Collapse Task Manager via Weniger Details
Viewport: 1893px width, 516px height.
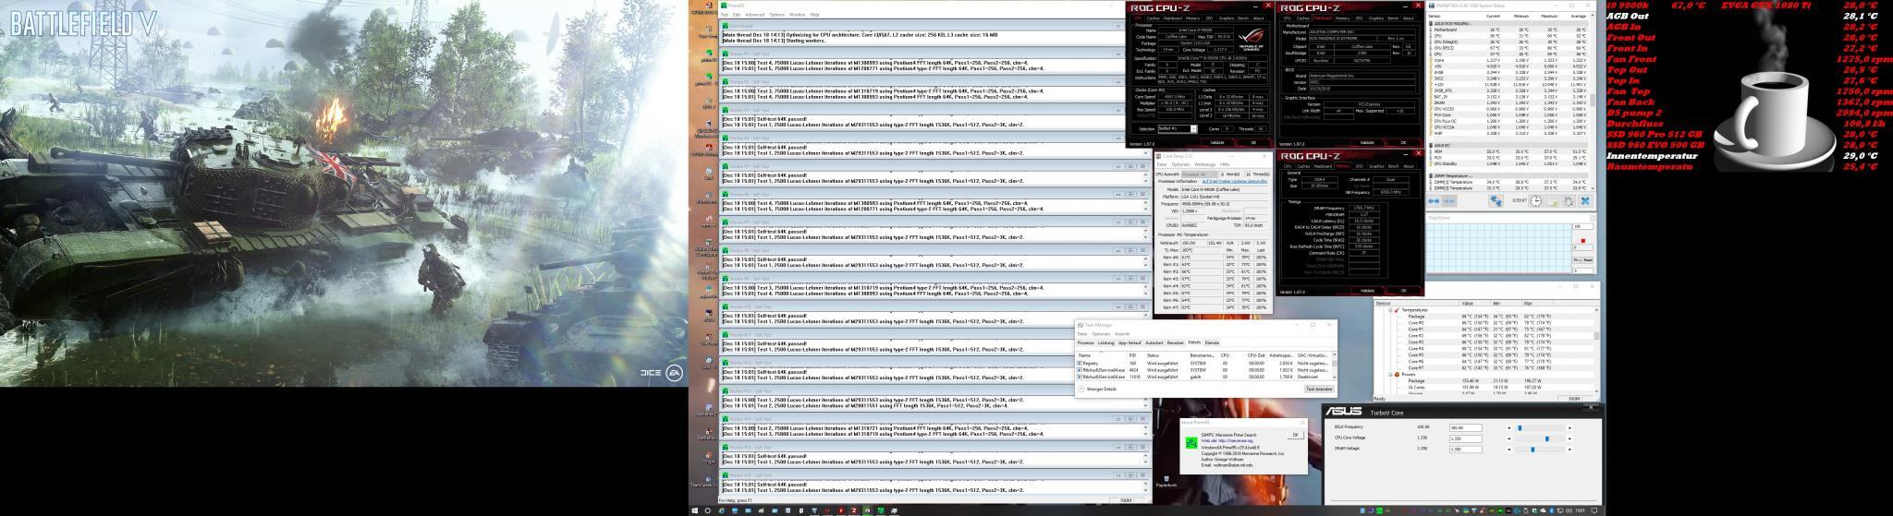click(1097, 389)
